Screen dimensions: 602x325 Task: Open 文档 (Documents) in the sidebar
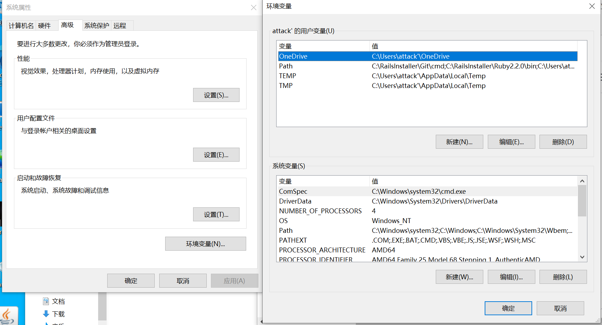[x=59, y=301]
